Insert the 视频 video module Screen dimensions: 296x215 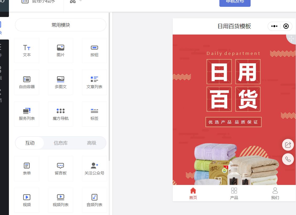pyautogui.click(x=27, y=200)
